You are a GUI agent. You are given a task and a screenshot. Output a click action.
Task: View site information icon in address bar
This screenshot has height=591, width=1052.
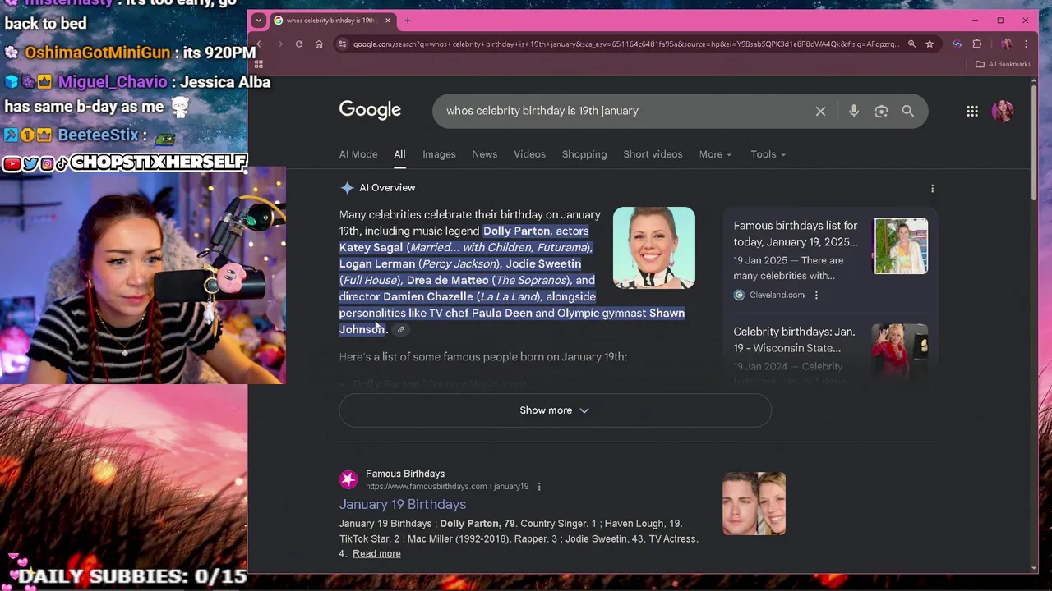342,44
